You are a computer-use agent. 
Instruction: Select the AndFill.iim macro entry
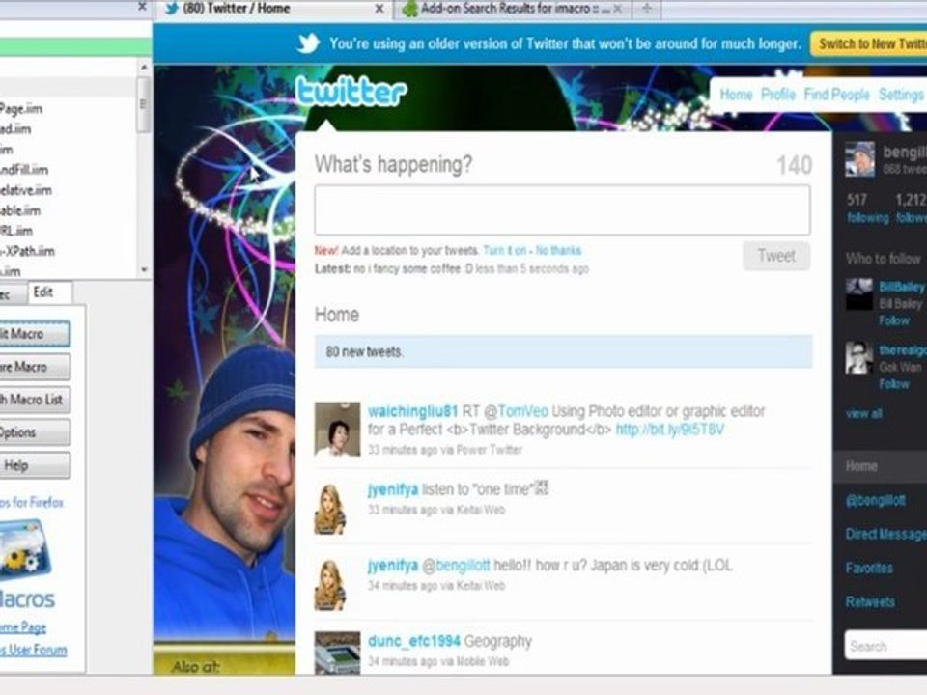(x=24, y=170)
